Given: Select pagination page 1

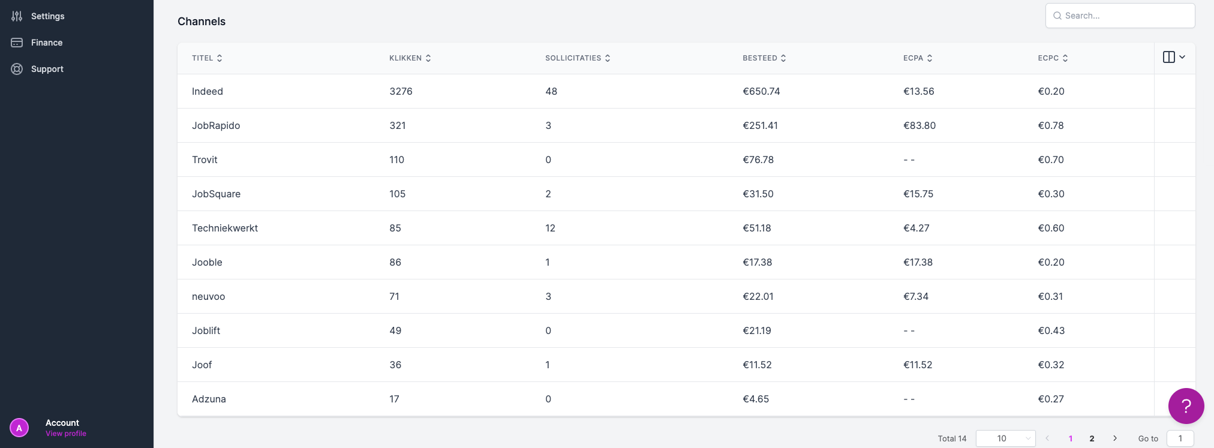Looking at the screenshot, I should click(1071, 438).
